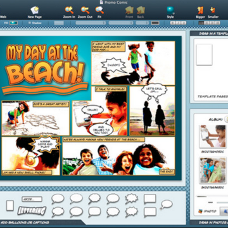Choose the lower square-cornered balloon
This screenshot has height=228, width=228.
pyautogui.click(x=150, y=212)
